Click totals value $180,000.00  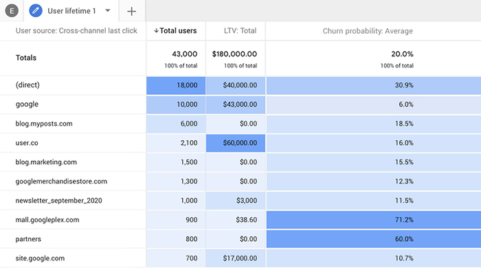(x=234, y=54)
